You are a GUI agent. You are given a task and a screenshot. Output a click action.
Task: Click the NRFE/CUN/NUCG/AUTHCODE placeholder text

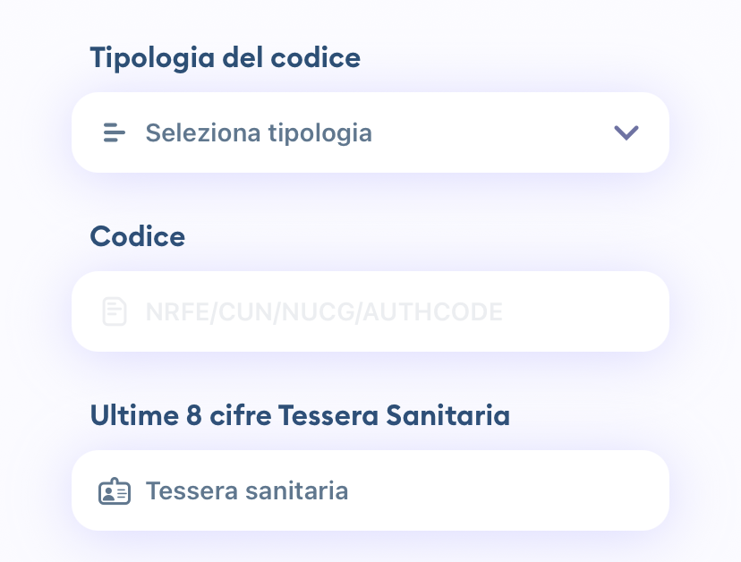(x=324, y=312)
